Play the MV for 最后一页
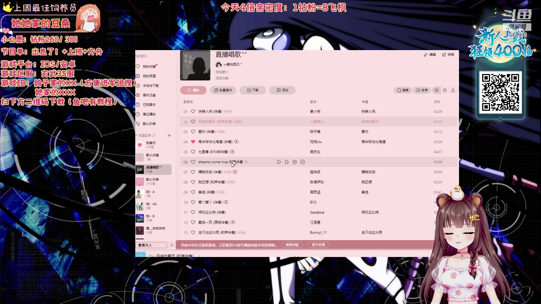 pyautogui.click(x=233, y=222)
